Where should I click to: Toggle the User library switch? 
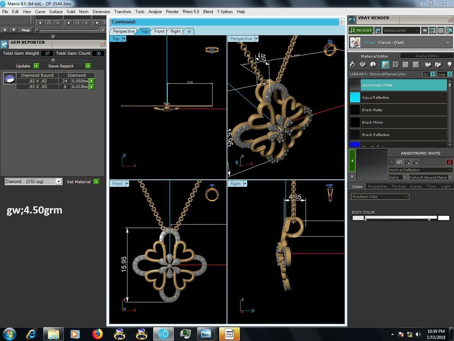[x=444, y=74]
